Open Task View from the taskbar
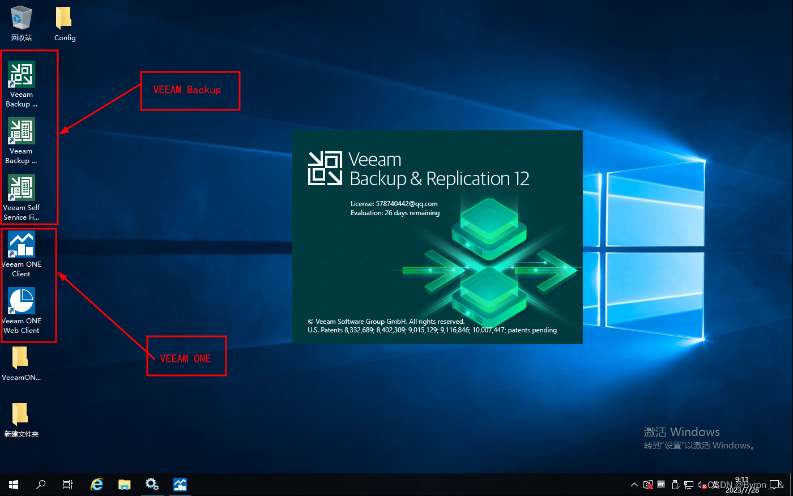This screenshot has width=793, height=496. (x=68, y=485)
